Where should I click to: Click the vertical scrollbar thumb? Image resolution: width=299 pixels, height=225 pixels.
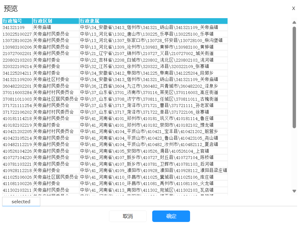click(294, 77)
